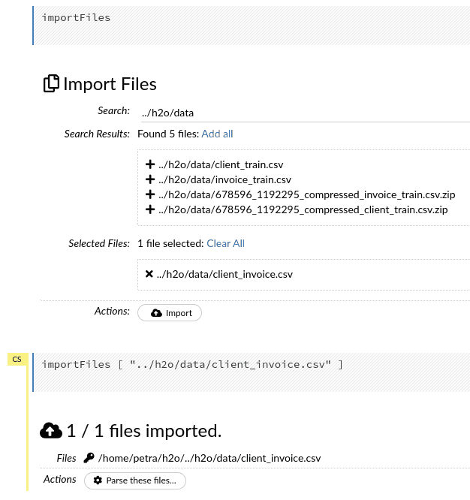Add compressed_invoice_train.csv.zip via plus icon
The height and width of the screenshot is (500, 470).
pos(150,194)
